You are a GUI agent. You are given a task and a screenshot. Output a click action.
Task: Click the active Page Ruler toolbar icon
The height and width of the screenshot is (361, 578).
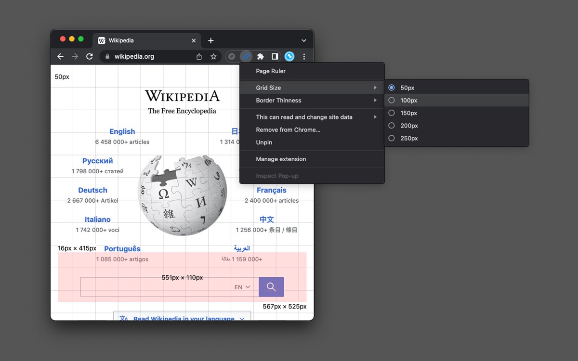tap(246, 56)
